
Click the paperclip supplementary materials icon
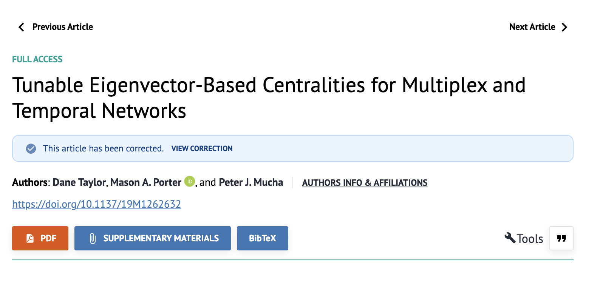point(93,238)
